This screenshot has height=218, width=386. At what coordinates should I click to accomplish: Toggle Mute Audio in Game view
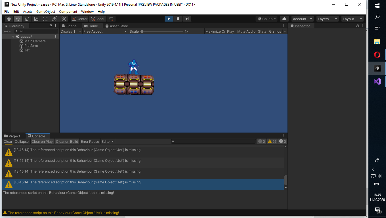click(x=246, y=31)
